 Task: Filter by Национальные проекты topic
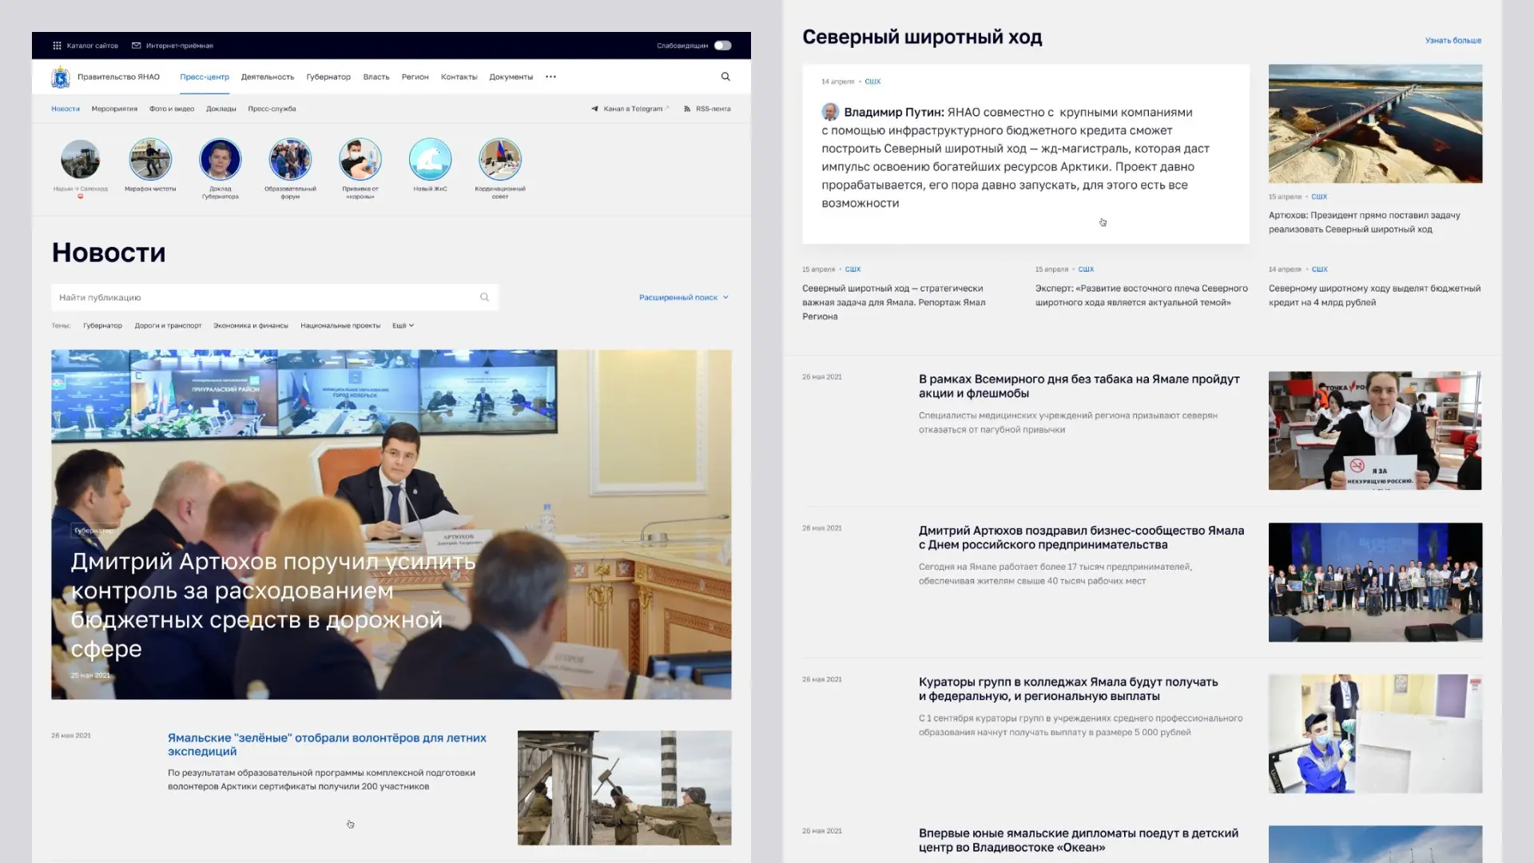pyautogui.click(x=340, y=326)
